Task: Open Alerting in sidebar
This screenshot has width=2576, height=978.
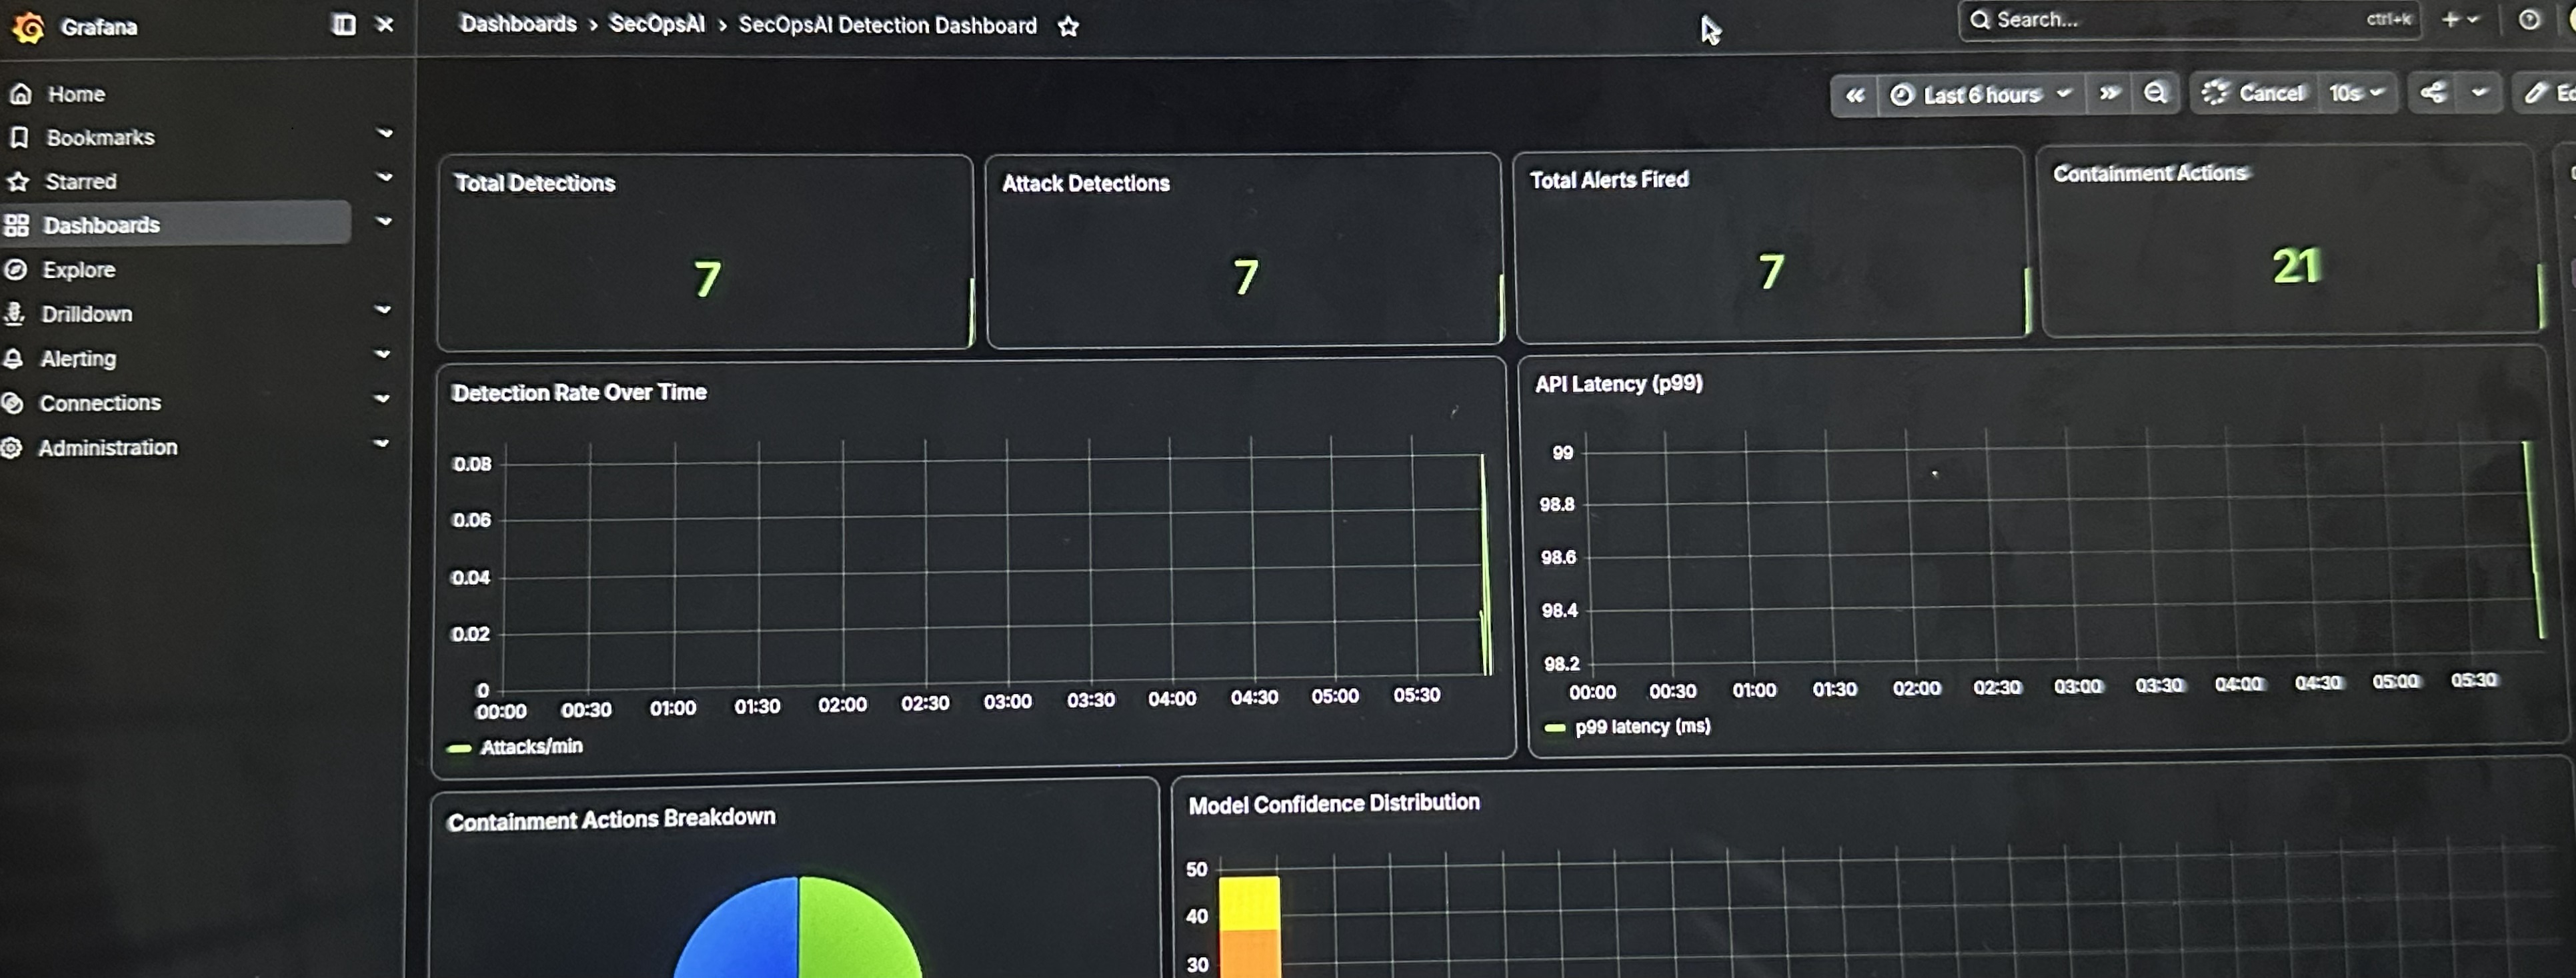Action: (x=78, y=358)
